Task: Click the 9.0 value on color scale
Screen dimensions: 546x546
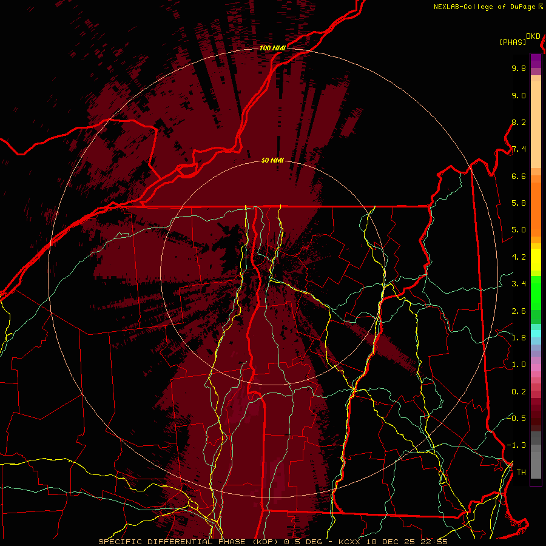Action: tap(519, 95)
